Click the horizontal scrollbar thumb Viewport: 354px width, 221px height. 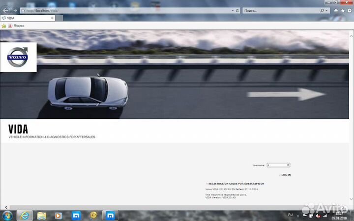156,207
